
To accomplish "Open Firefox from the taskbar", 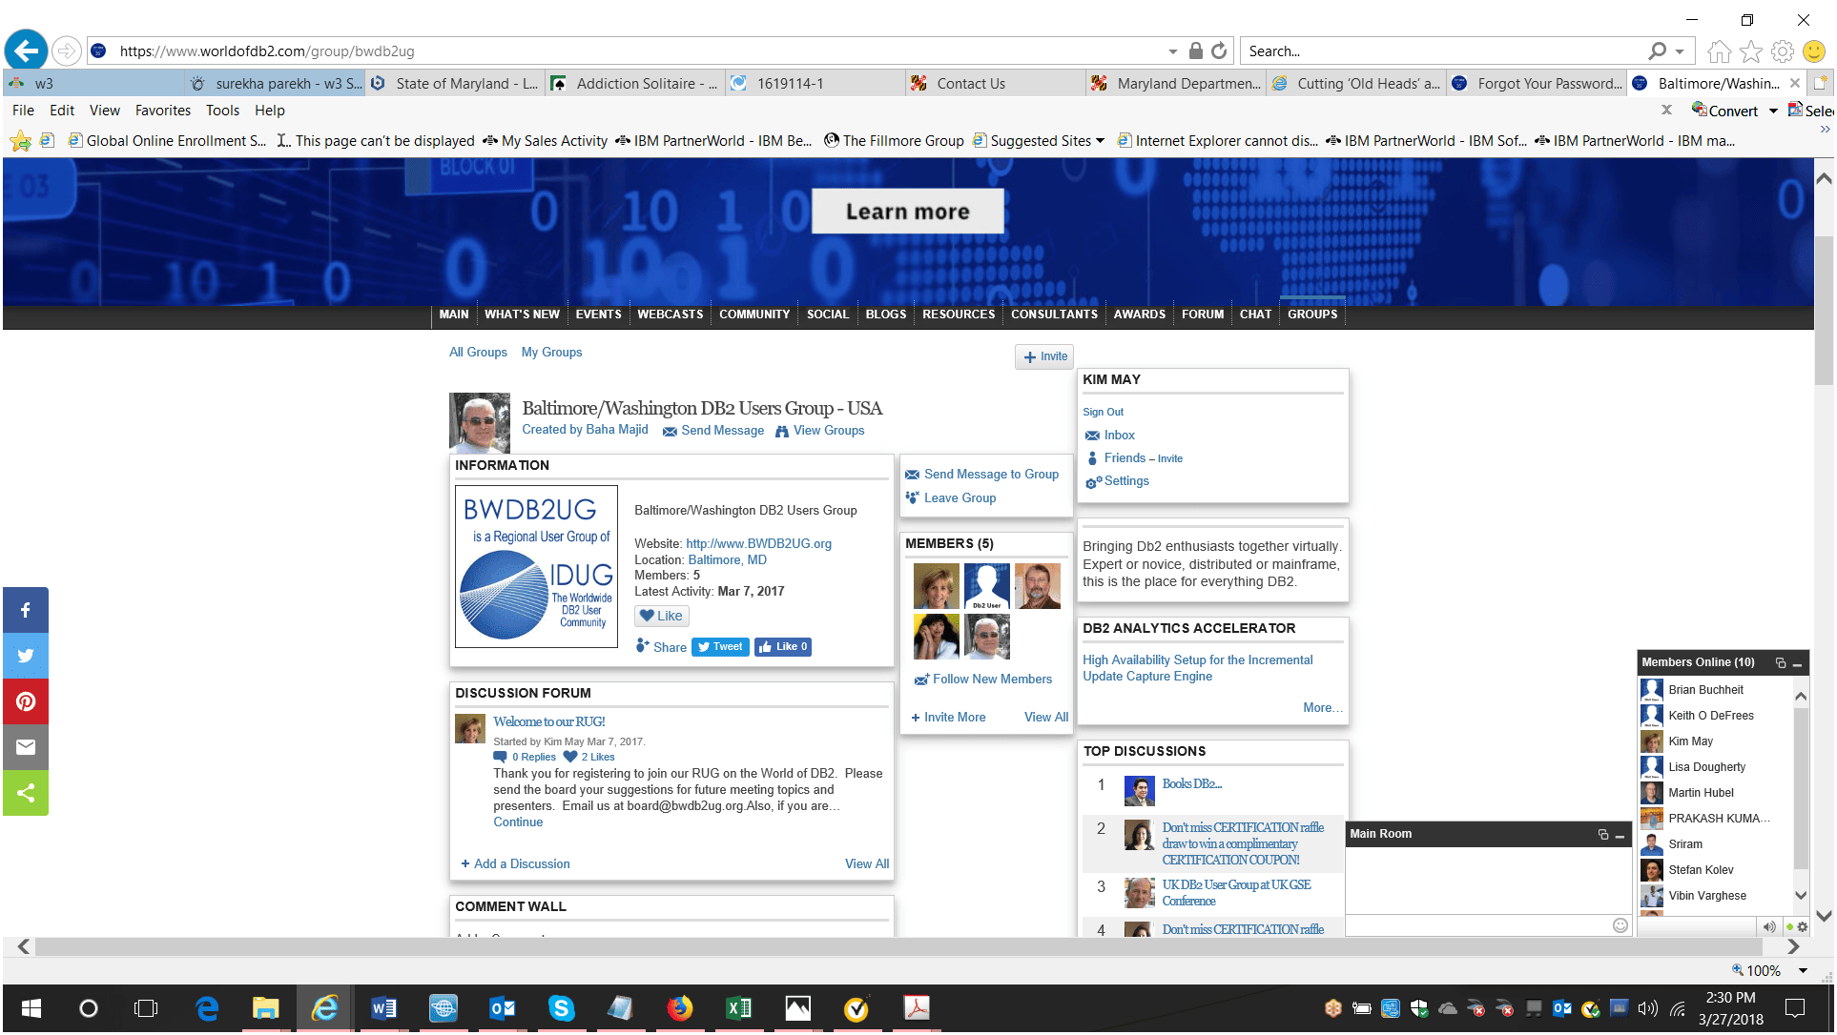I will (680, 1008).
